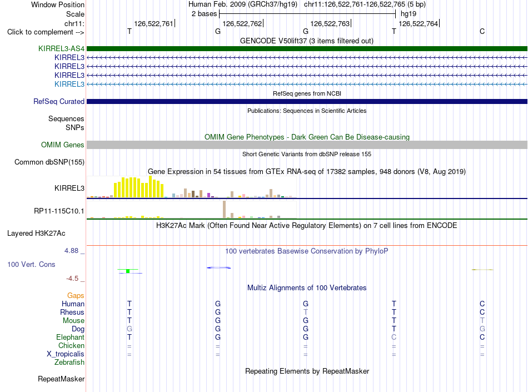
Task: Click the light blue KIRREL3 transcript label
Action: [69, 84]
